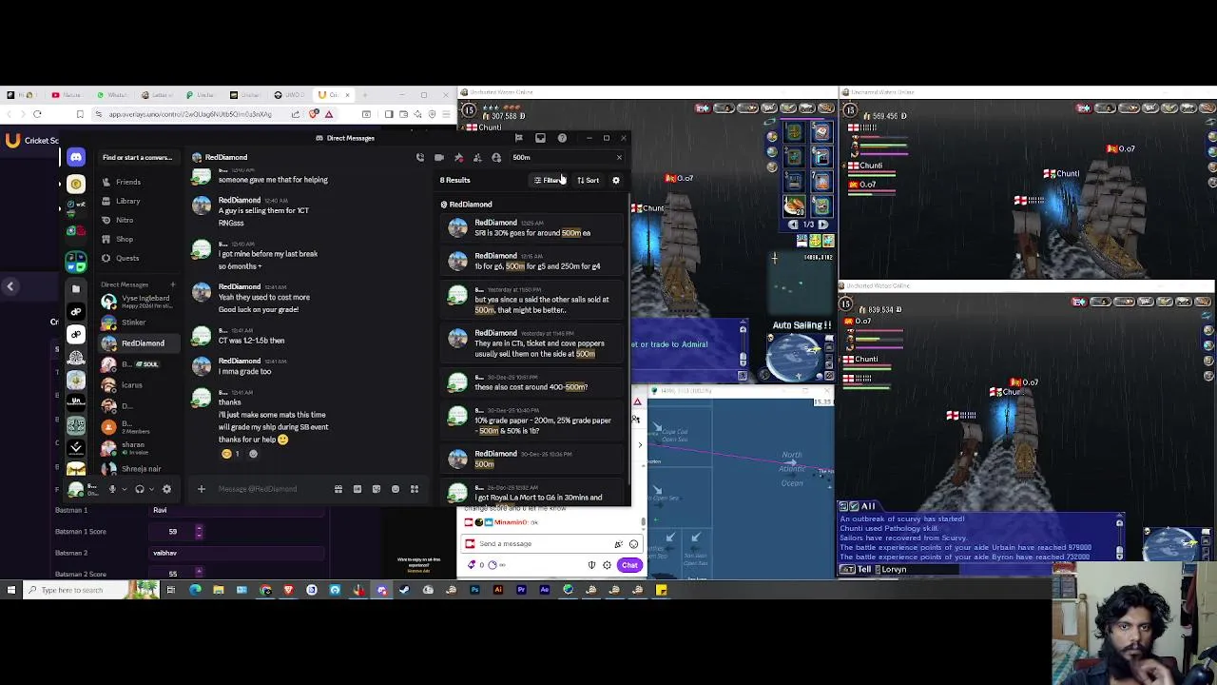
Task: Open chat settings gear near Chat button
Action: point(607,565)
